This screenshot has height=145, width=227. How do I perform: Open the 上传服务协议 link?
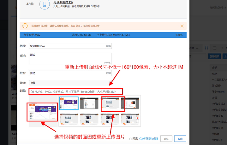tap(148, 139)
